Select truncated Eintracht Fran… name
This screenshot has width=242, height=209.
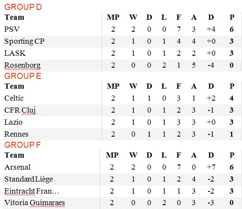[x=32, y=191]
